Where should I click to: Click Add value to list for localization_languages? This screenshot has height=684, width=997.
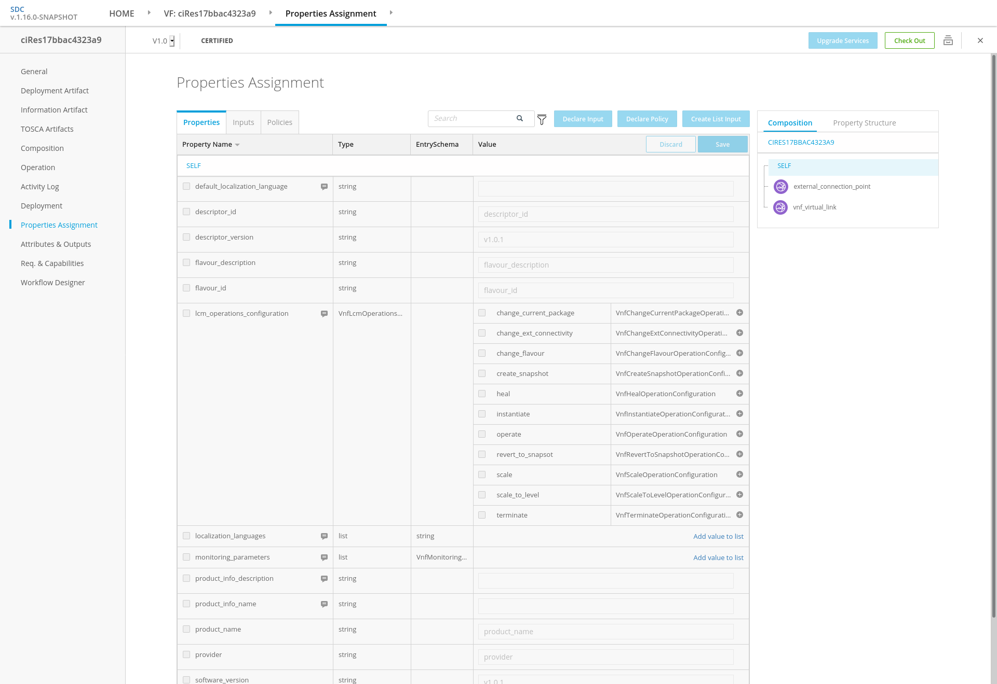tap(718, 536)
